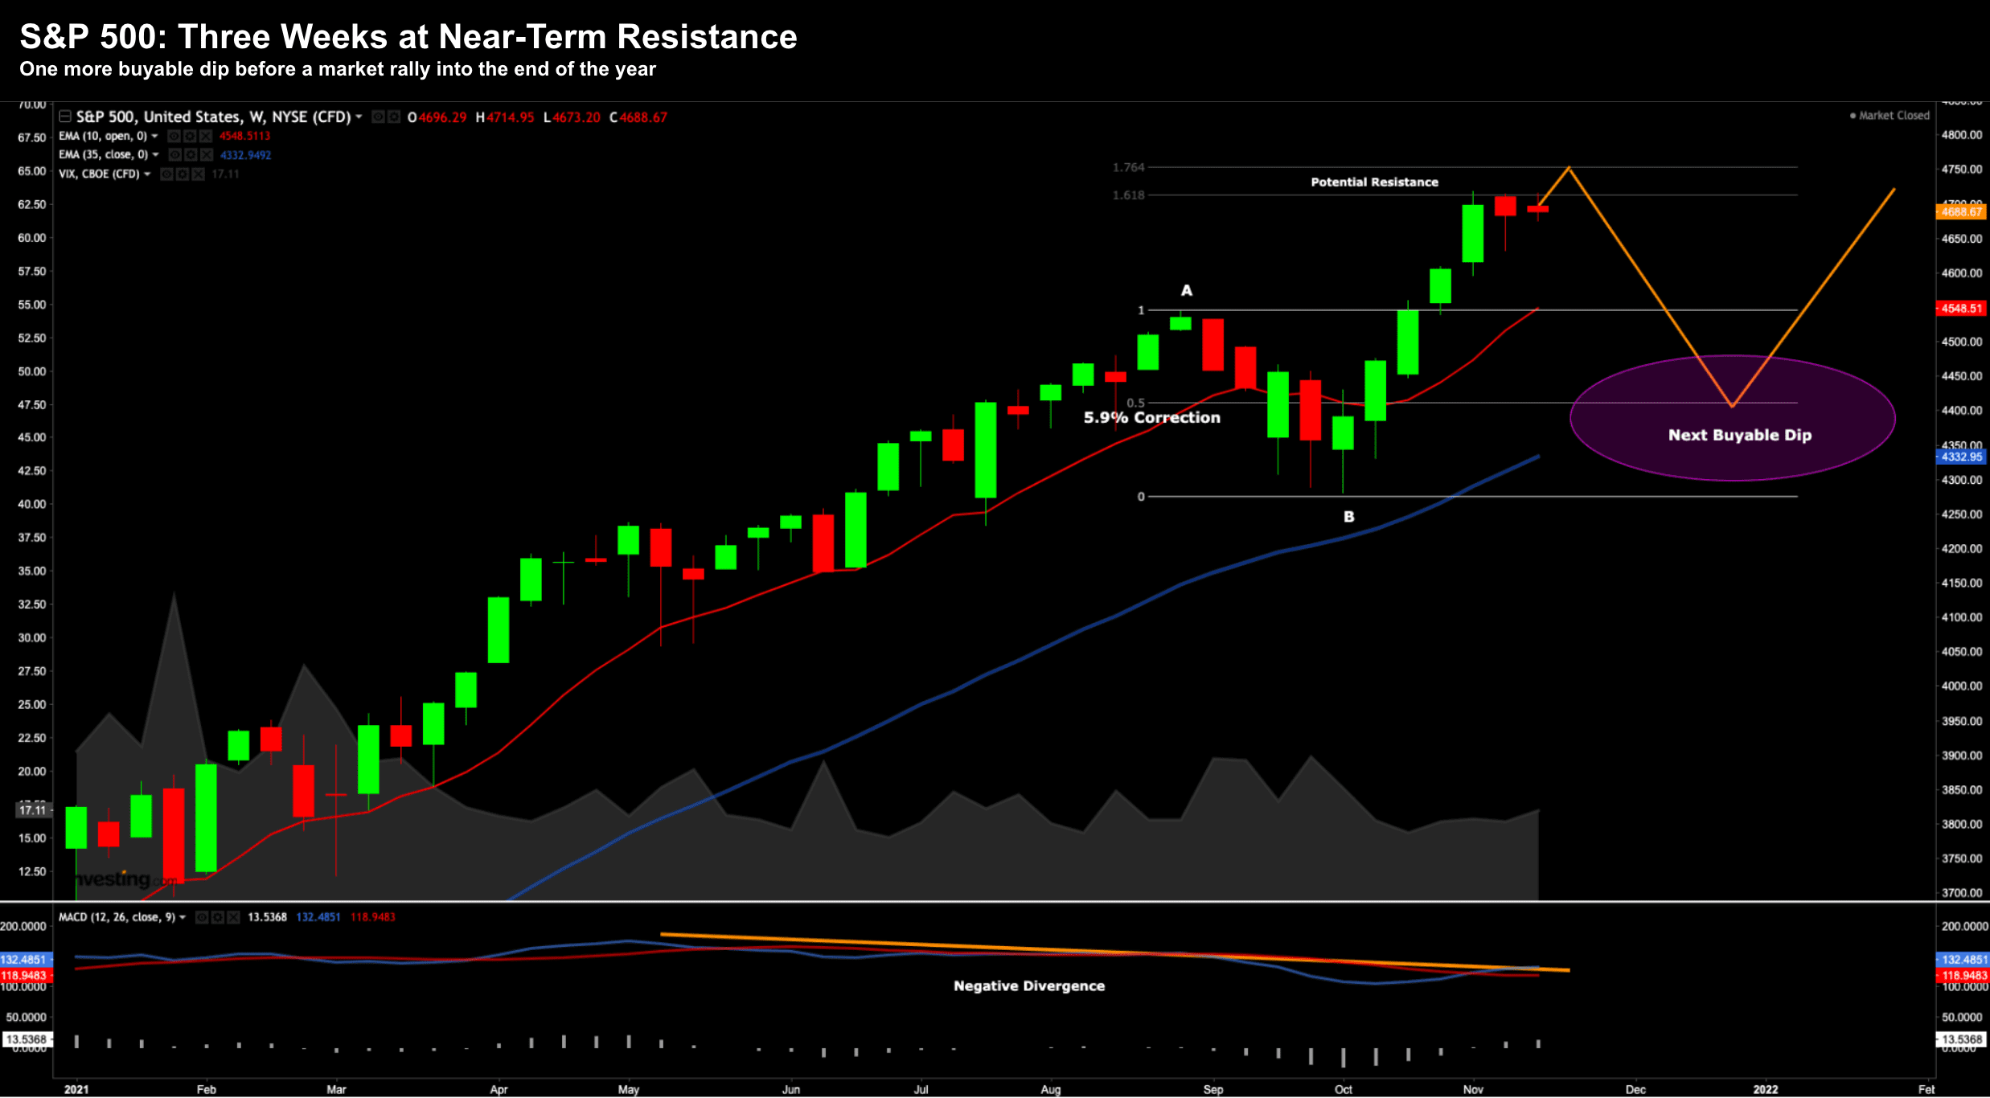The width and height of the screenshot is (1990, 1098).
Task: Open settings gear for VIX, CBOE overlay
Action: pos(183,174)
